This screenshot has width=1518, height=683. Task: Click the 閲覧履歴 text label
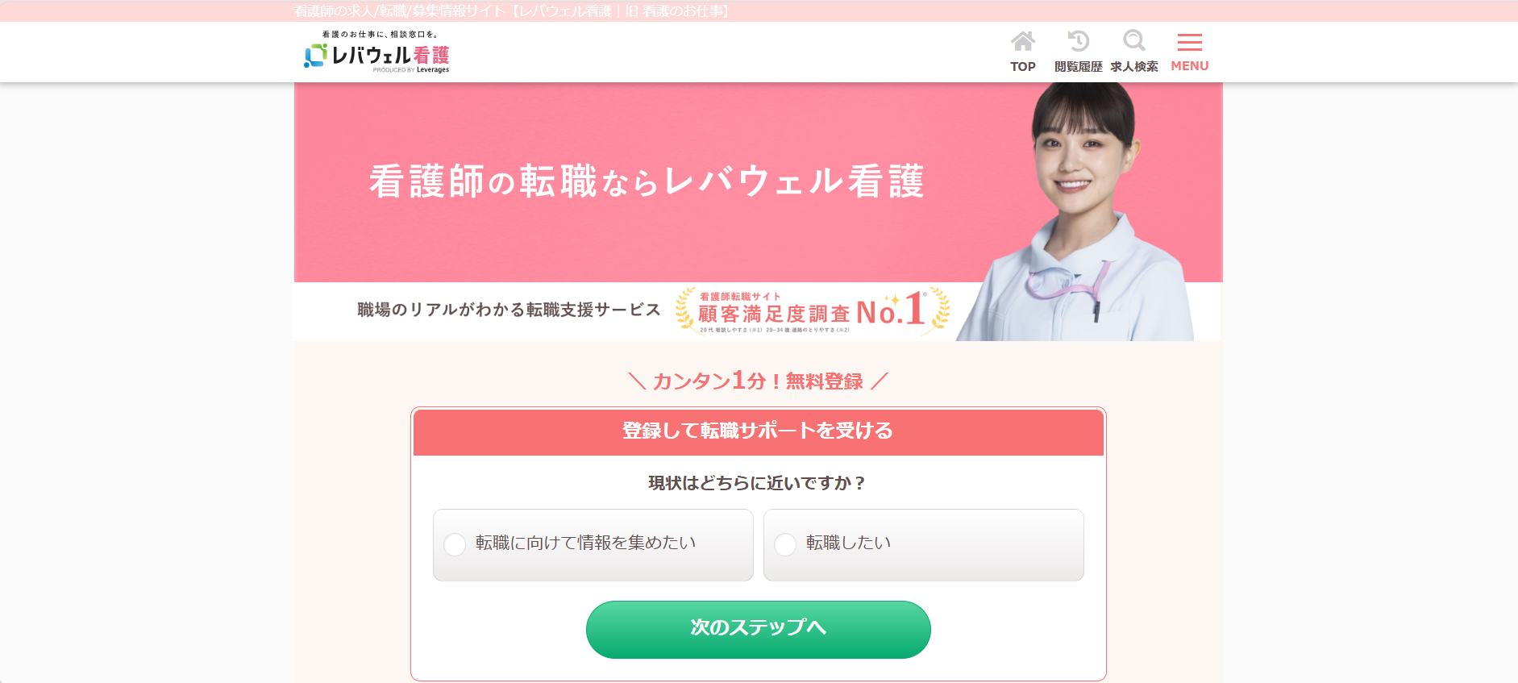[1079, 67]
